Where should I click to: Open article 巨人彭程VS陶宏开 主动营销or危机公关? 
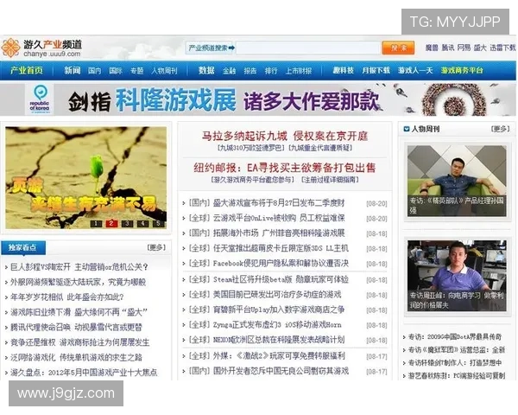(x=79, y=267)
